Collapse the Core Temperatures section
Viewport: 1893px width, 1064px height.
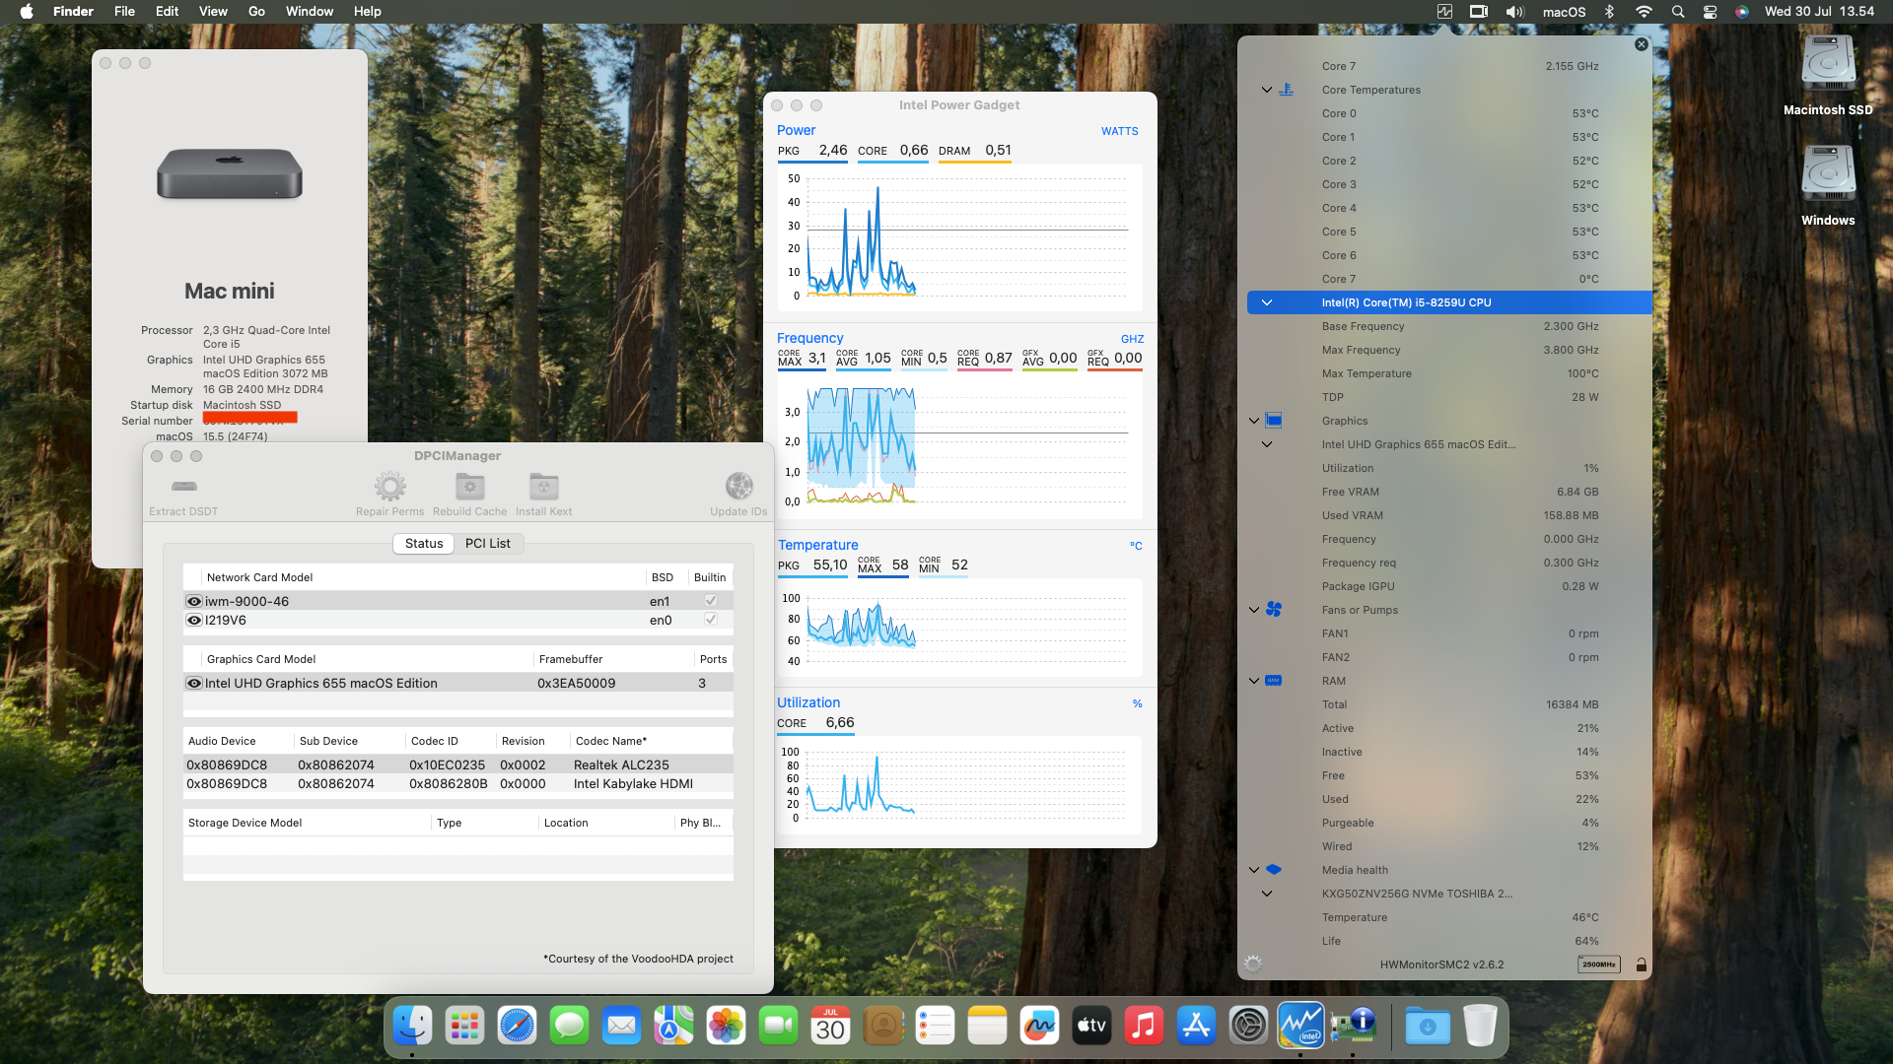pyautogui.click(x=1267, y=90)
